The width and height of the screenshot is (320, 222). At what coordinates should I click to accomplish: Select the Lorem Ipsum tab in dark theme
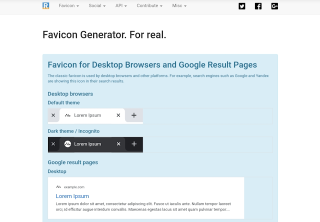(x=92, y=144)
